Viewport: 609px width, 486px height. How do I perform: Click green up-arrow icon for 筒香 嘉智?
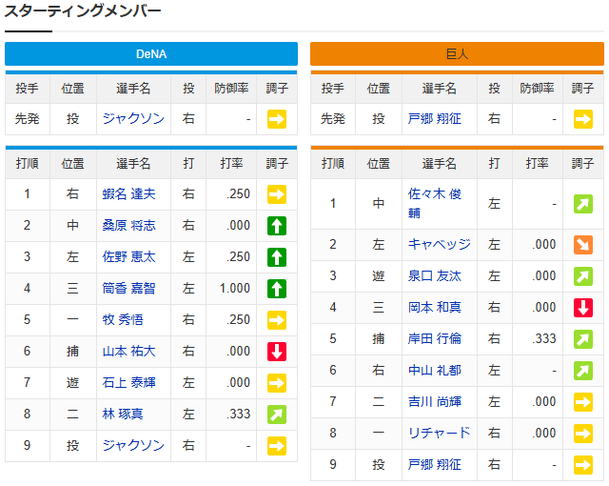point(277,289)
